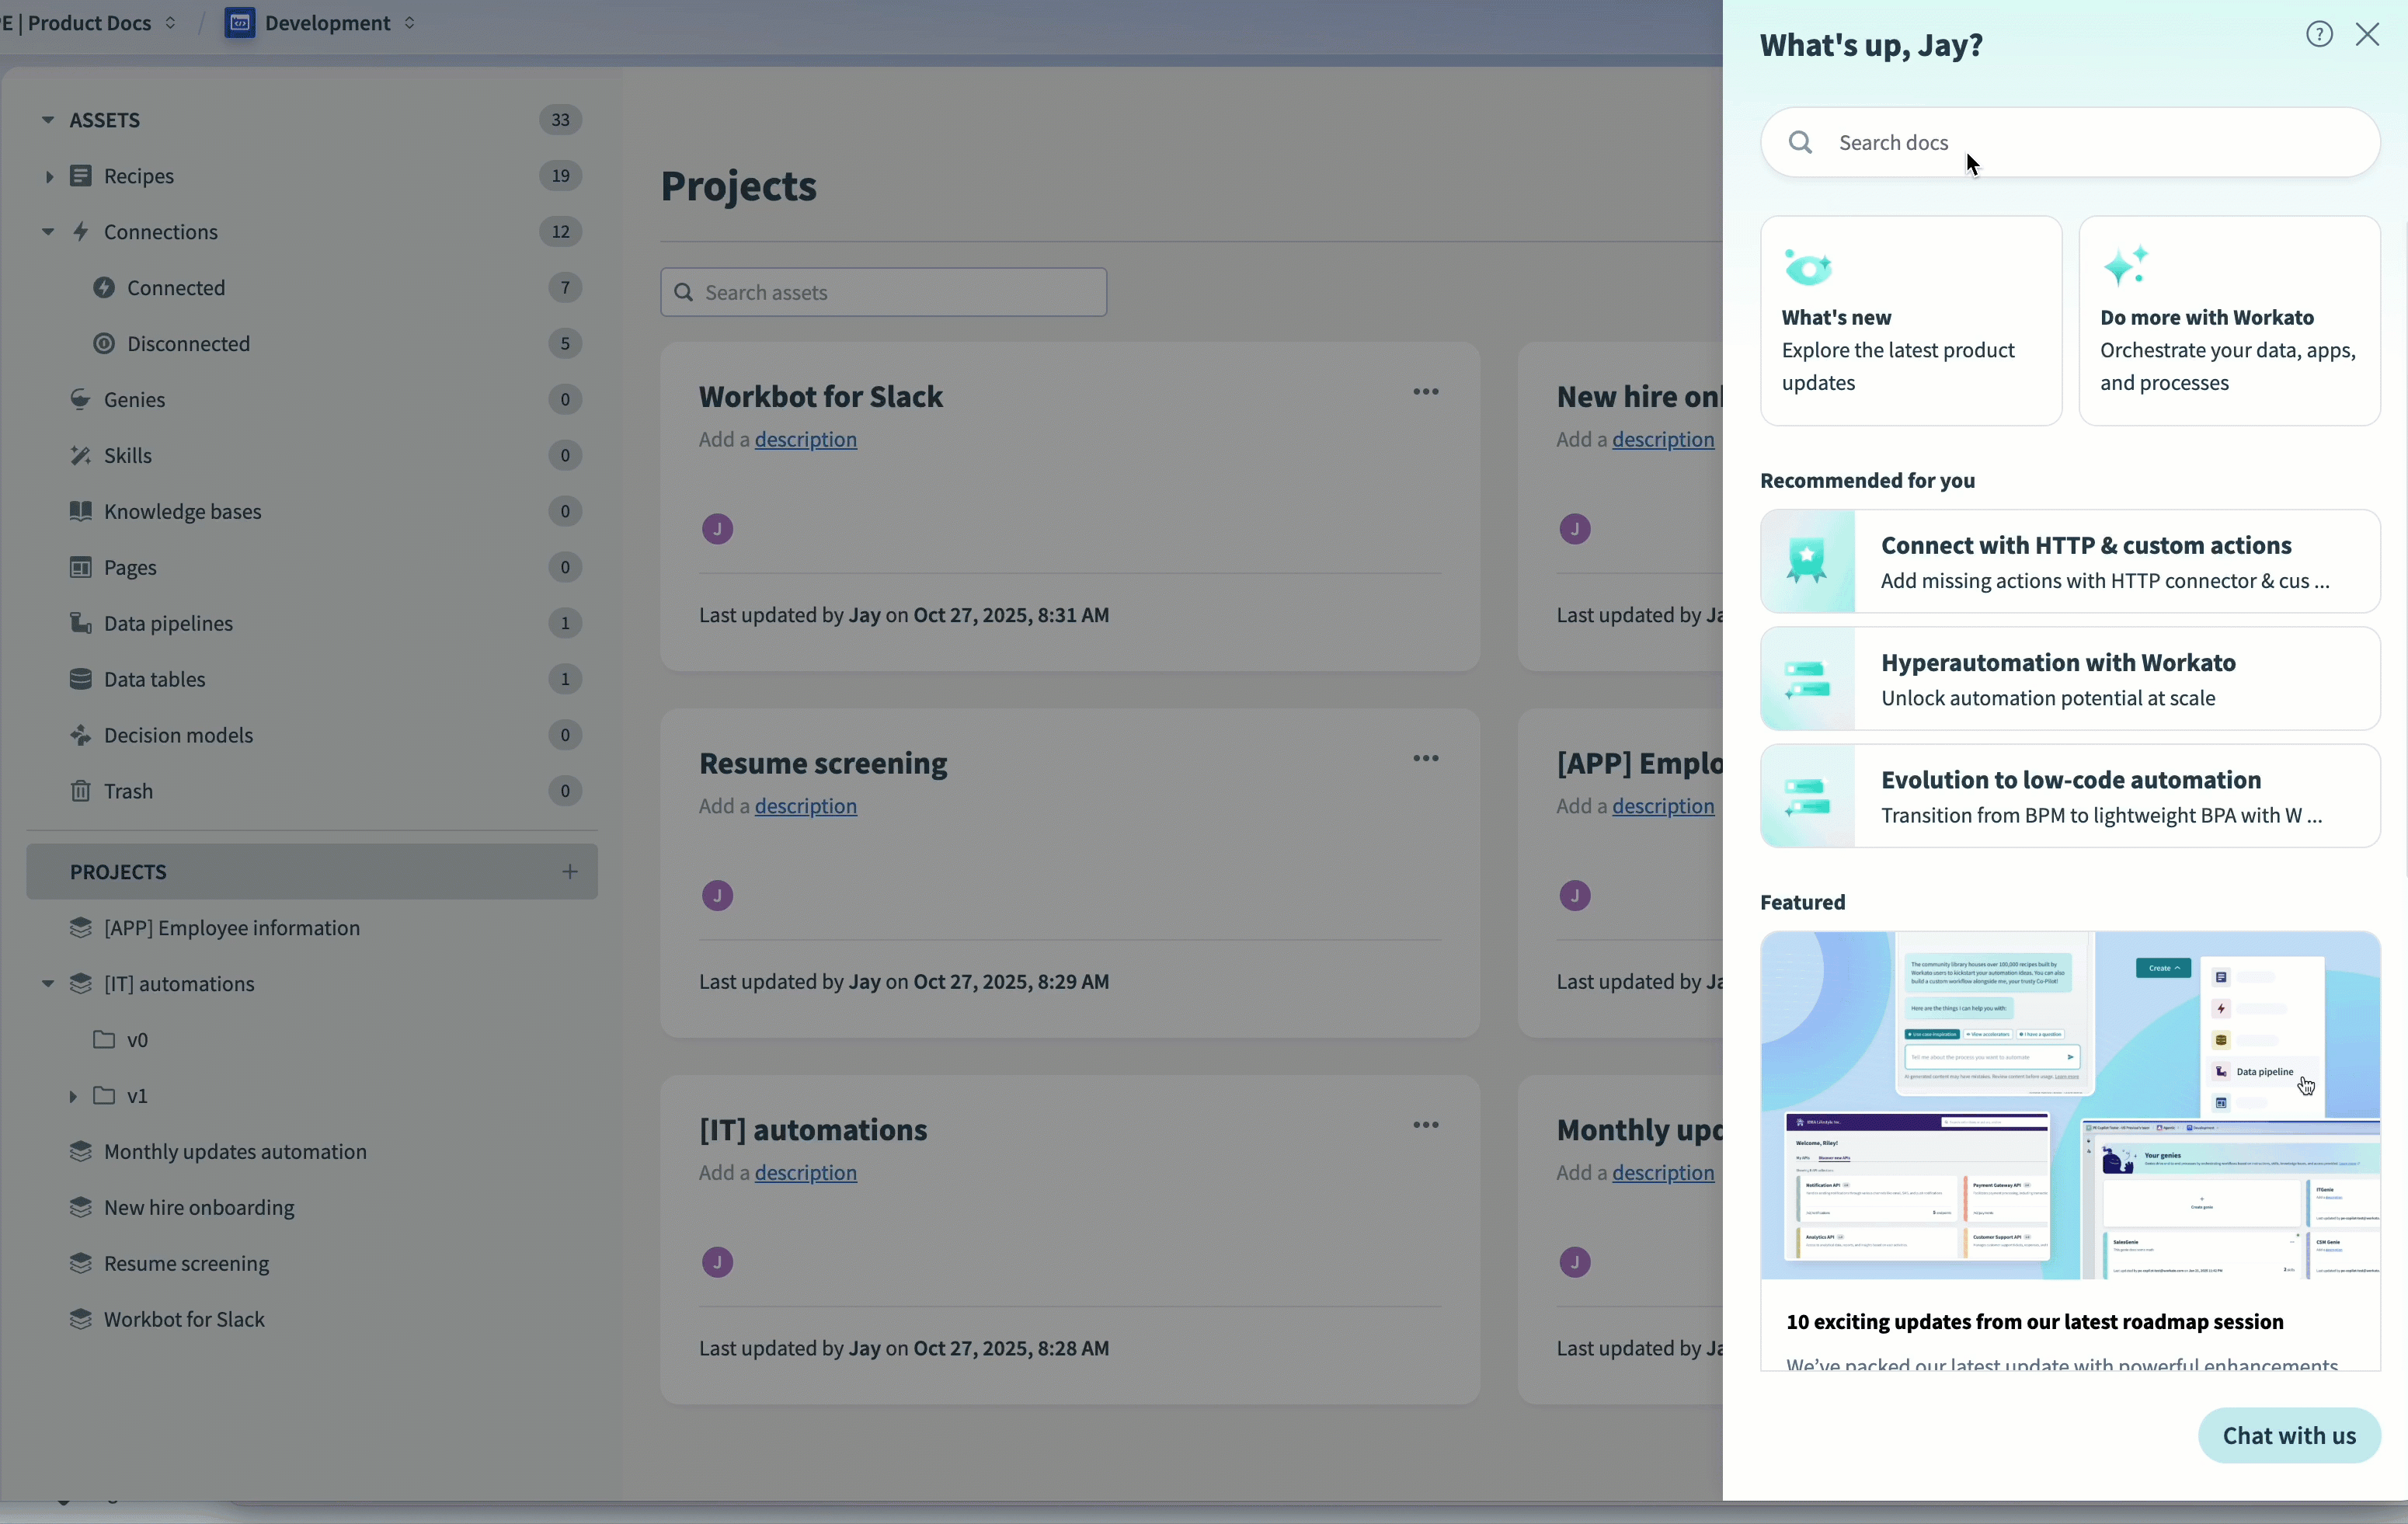This screenshot has height=1524, width=2408.
Task: Click description link under Workbot for Slack
Action: (x=805, y=440)
